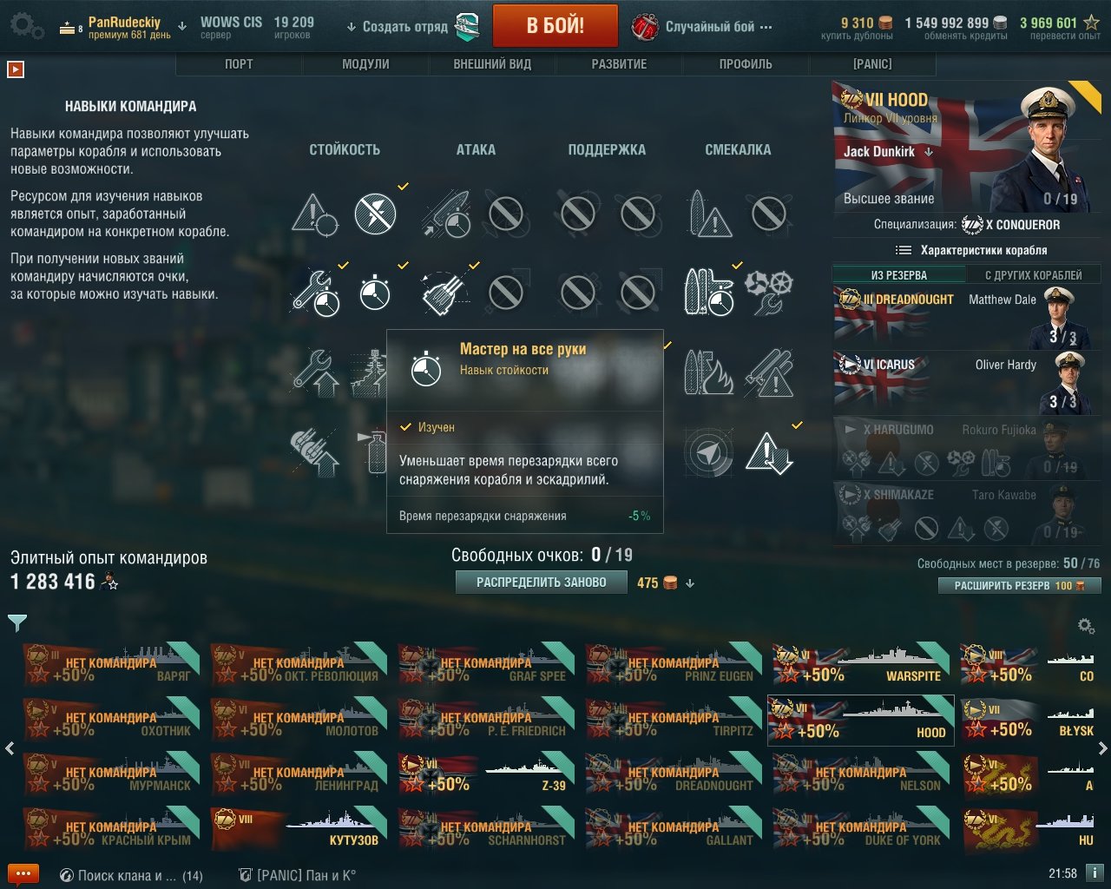Select the wrench-with-clock skill in Стойкость
Screen dimensions: 1111x889
point(315,293)
